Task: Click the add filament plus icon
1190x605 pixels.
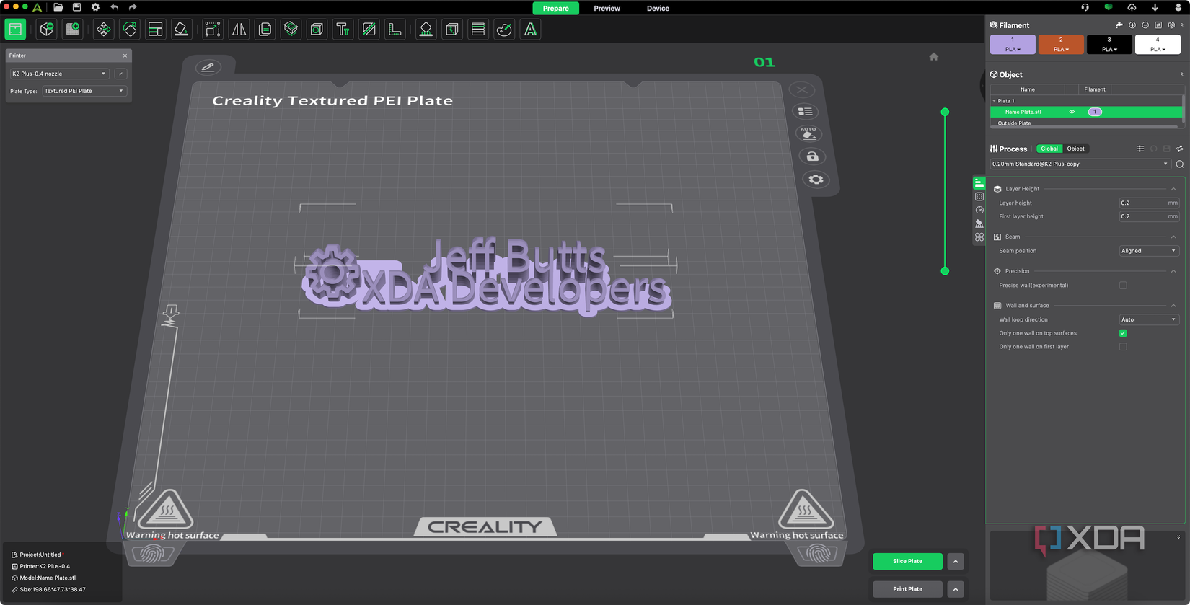Action: 1132,25
